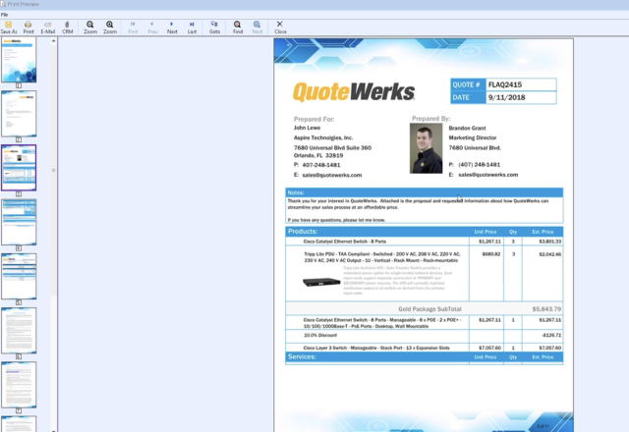The image size is (629, 432).
Task: Click "7680 Universal Blvd Suite 360" address
Action: click(332, 148)
